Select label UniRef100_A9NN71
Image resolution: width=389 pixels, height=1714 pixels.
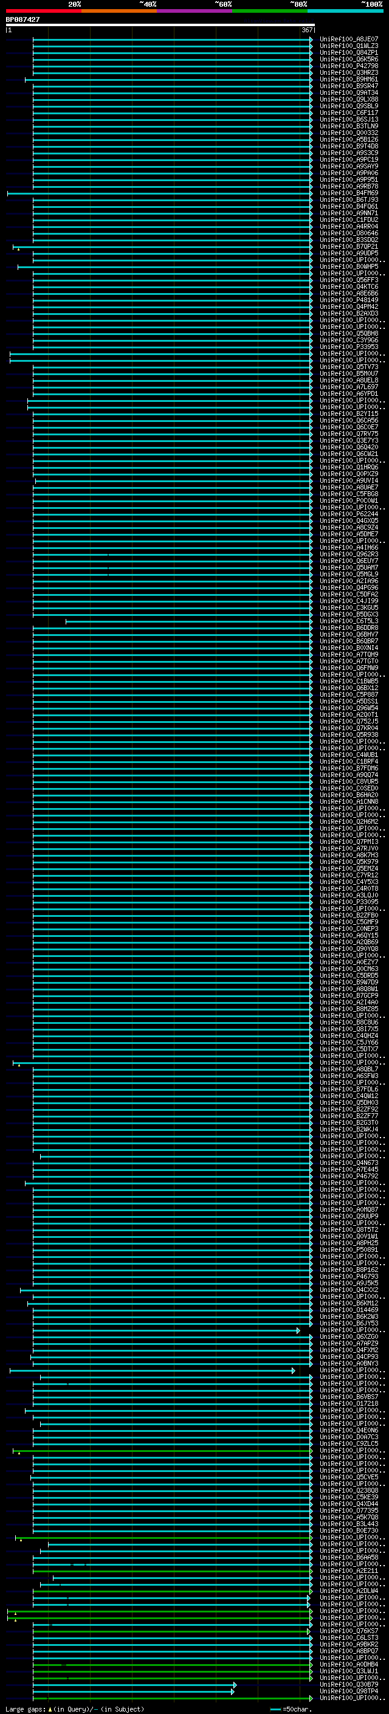(x=349, y=213)
